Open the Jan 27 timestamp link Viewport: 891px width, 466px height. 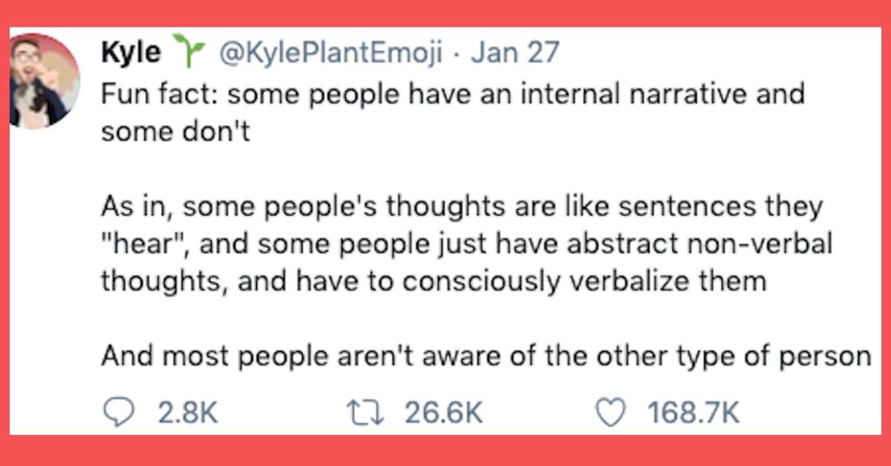[515, 52]
